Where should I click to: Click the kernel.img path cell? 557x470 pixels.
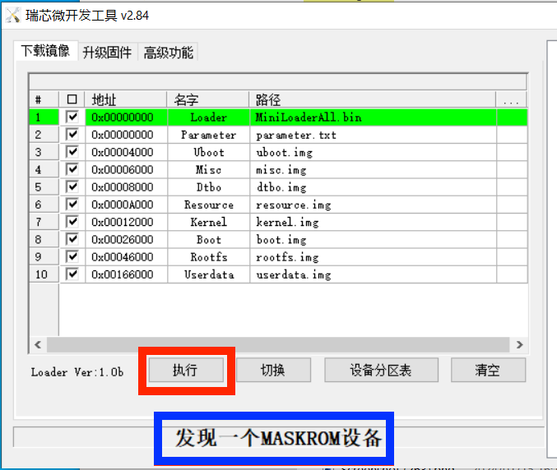tap(373, 222)
